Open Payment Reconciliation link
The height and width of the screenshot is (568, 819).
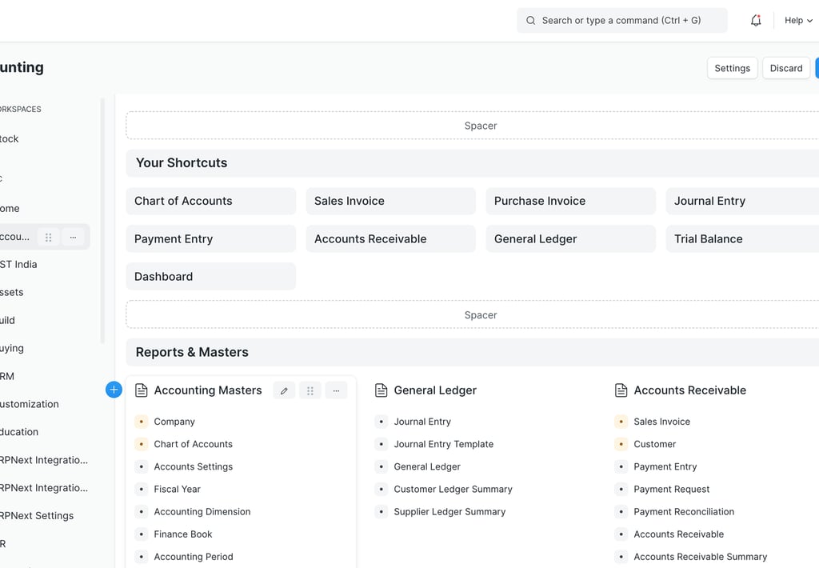point(684,511)
